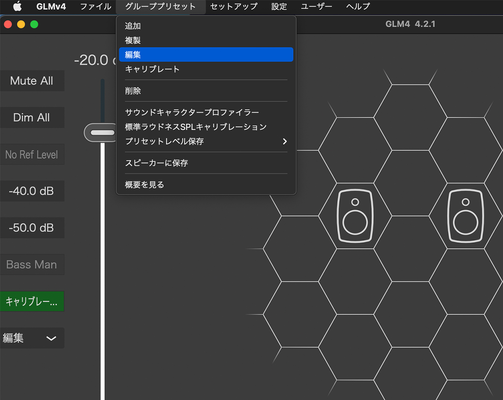This screenshot has width=503, height=400.
Task: Select the -40.0 dB level preset
Action: [x=32, y=191]
